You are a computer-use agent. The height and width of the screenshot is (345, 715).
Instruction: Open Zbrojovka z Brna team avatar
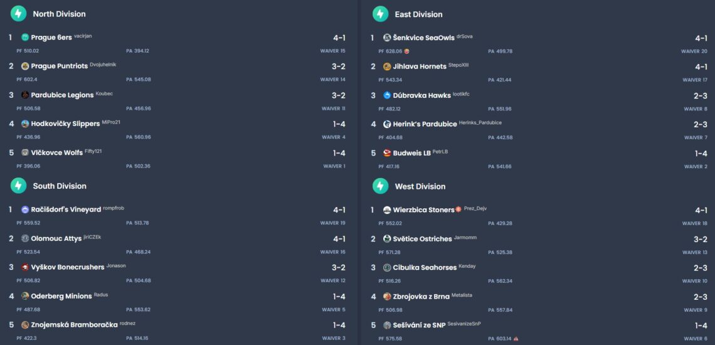pos(387,297)
